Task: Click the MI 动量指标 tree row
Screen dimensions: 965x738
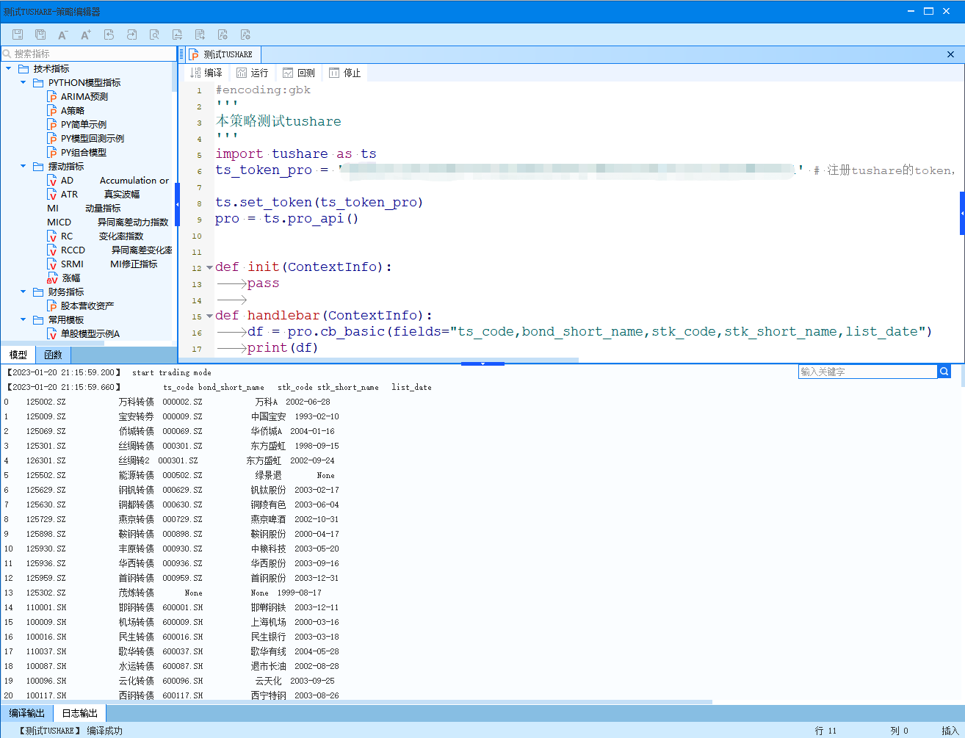Action: click(84, 208)
